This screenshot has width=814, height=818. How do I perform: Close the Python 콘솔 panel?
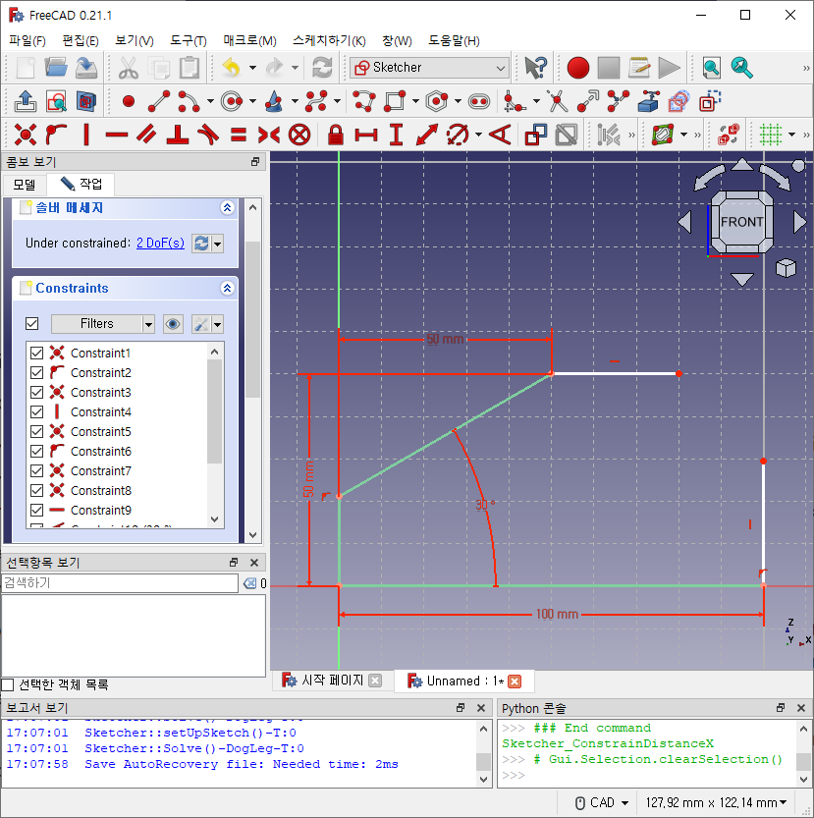pos(801,708)
